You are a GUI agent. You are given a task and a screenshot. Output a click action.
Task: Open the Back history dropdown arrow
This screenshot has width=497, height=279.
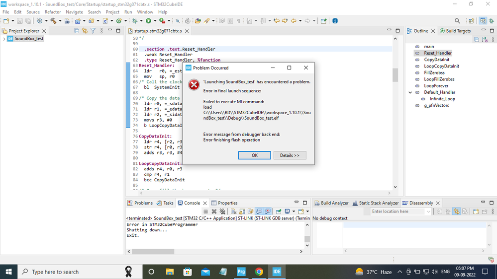pos(300,21)
